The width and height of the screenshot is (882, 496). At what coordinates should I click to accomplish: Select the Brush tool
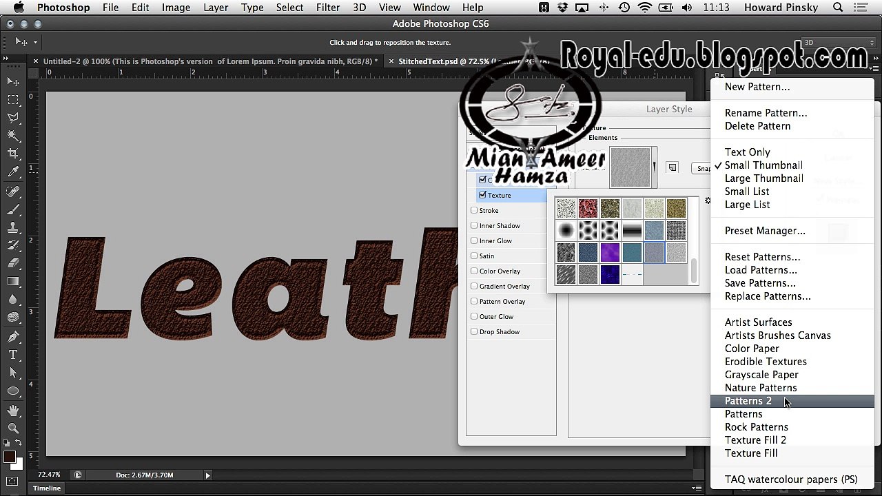pos(13,209)
